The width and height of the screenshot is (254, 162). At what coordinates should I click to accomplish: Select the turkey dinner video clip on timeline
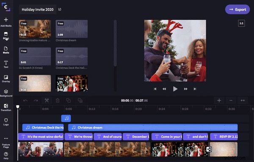107,149
